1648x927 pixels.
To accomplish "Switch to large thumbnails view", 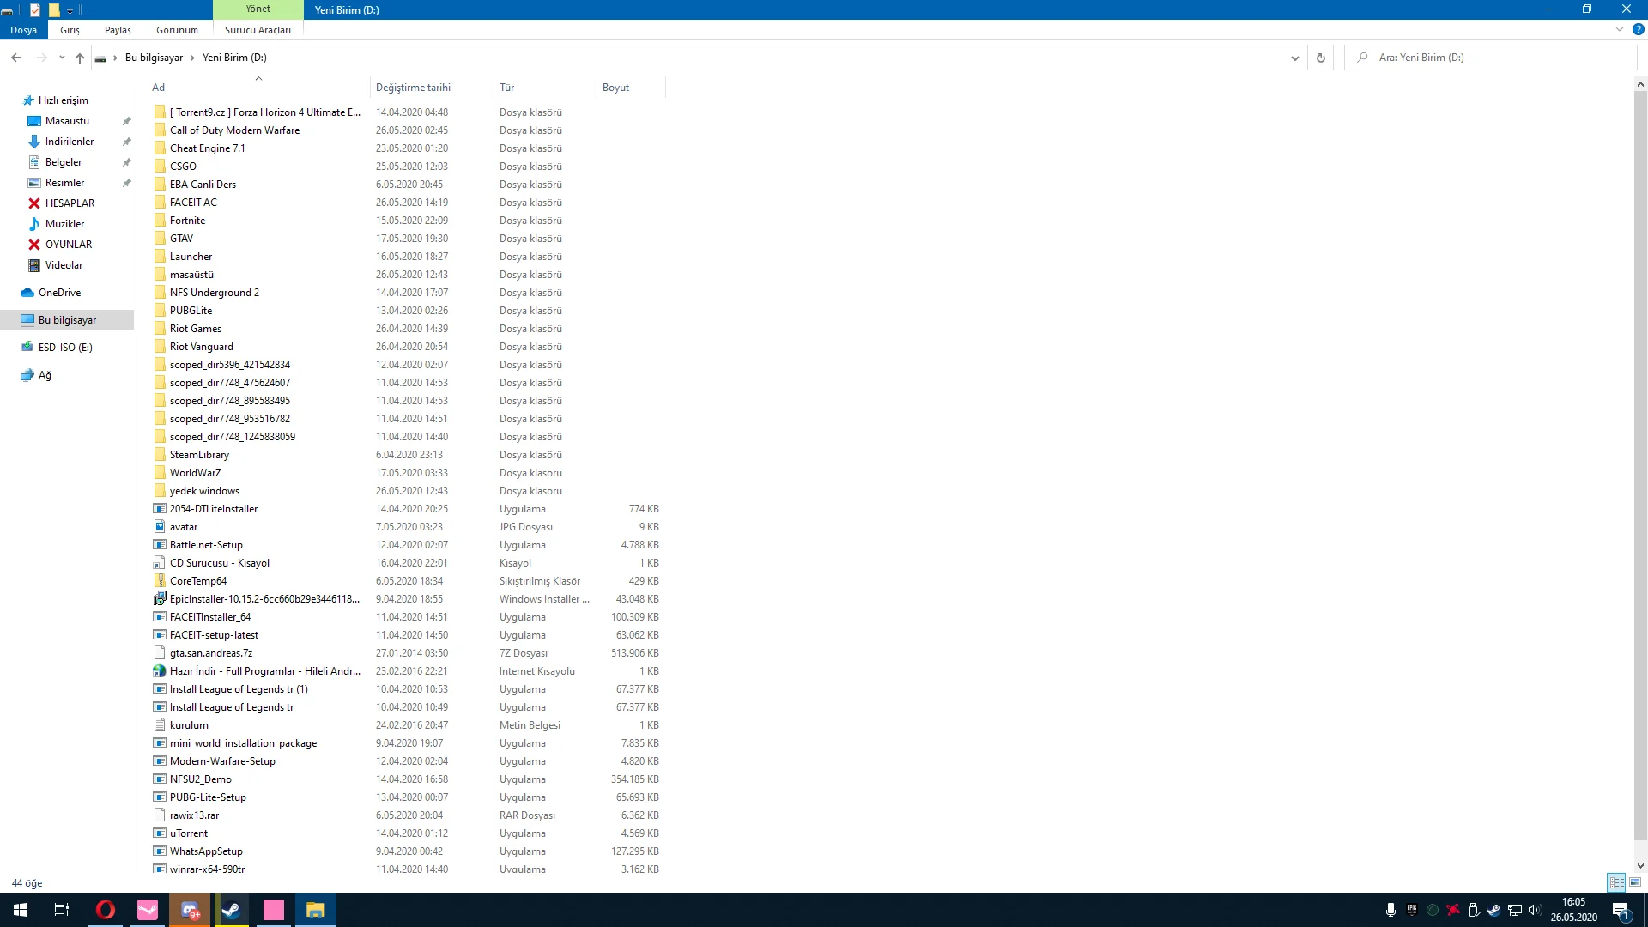I will point(1635,882).
